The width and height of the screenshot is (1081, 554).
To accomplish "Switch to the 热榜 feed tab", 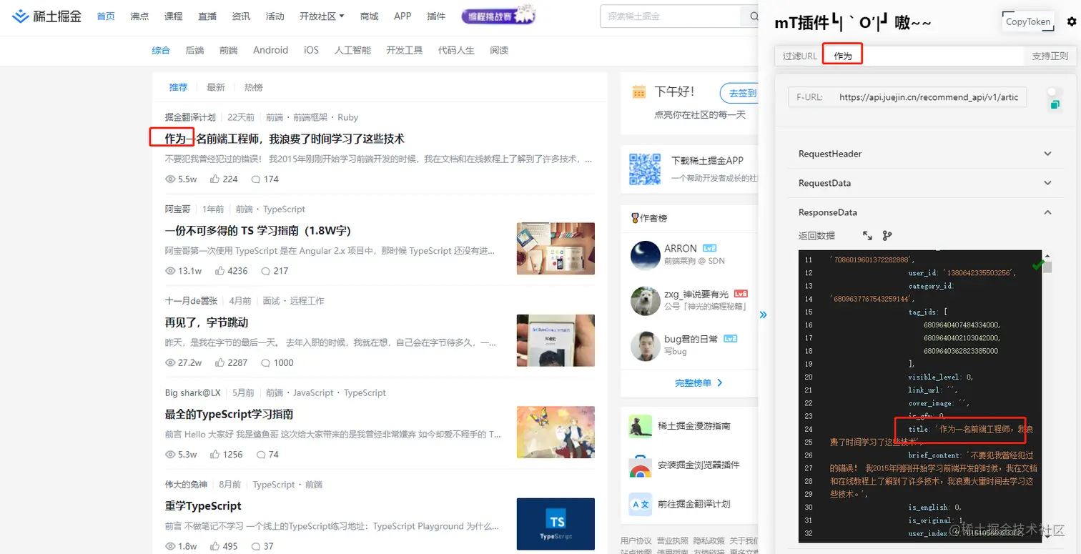I will point(253,86).
